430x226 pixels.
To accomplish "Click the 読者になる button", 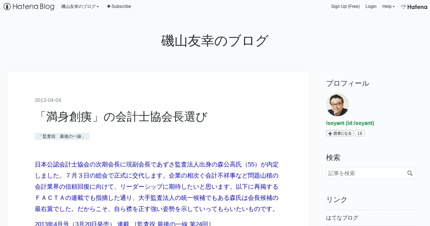I will [x=340, y=133].
